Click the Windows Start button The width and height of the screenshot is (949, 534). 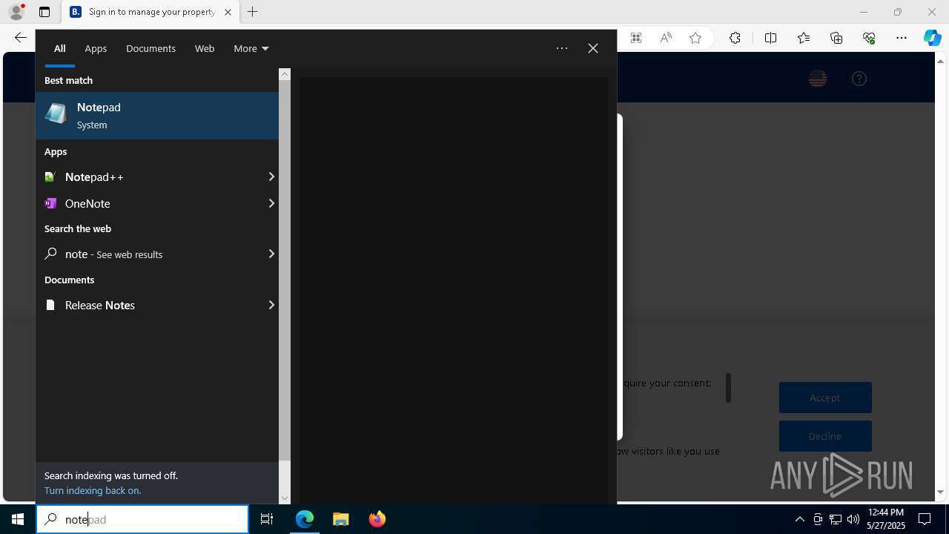[x=18, y=519]
